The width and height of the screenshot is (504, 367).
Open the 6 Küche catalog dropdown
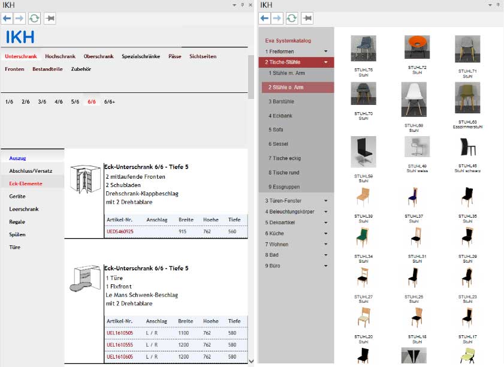(x=325, y=233)
